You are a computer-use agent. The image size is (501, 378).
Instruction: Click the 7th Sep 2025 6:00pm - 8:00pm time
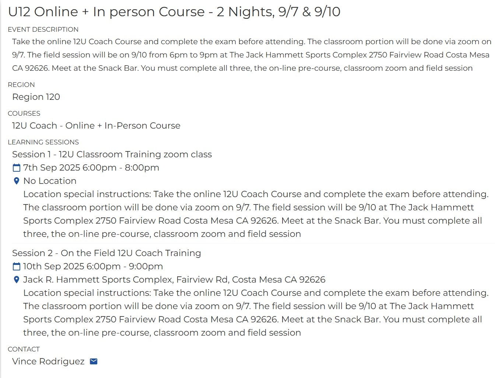91,168
